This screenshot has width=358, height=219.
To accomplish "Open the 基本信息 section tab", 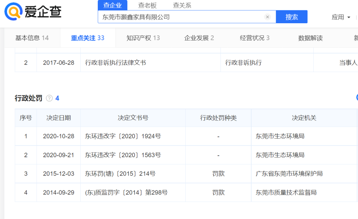I will click(x=32, y=38).
